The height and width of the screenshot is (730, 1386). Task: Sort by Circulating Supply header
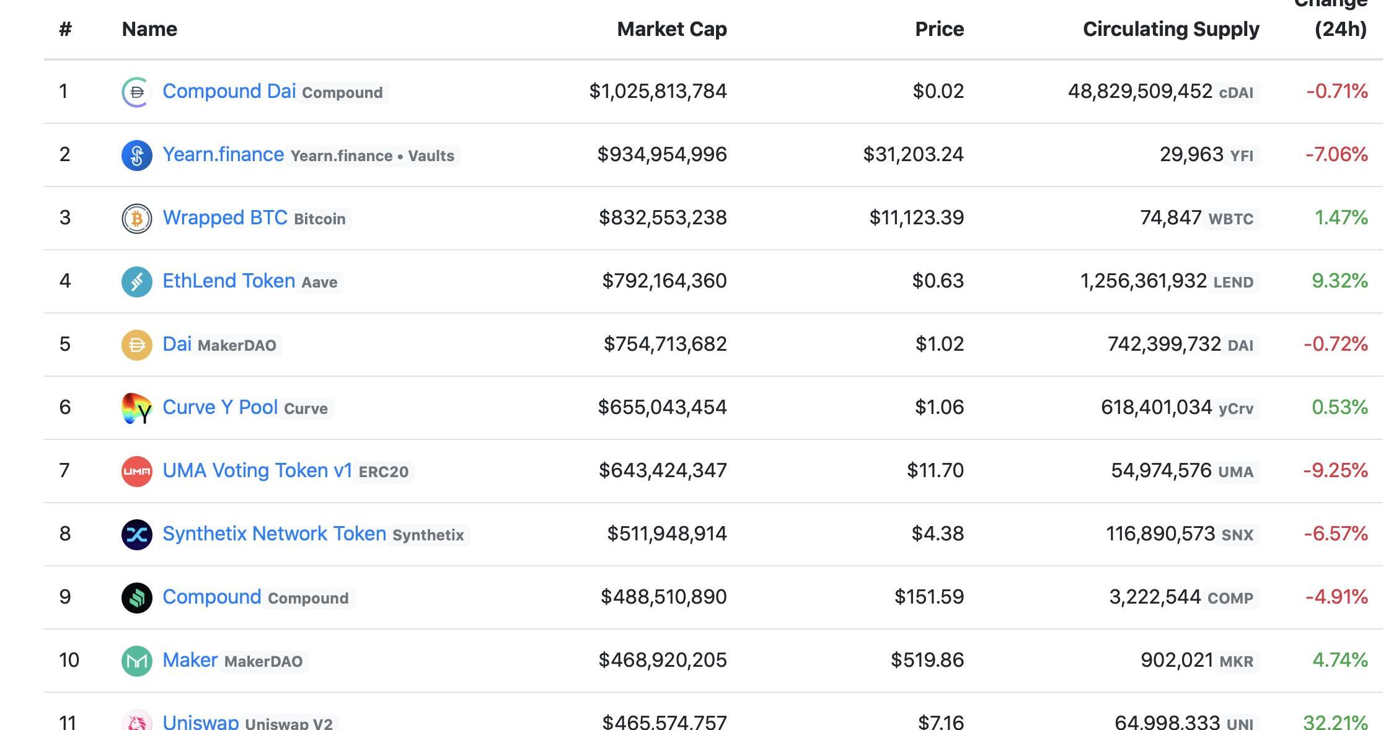click(1170, 29)
